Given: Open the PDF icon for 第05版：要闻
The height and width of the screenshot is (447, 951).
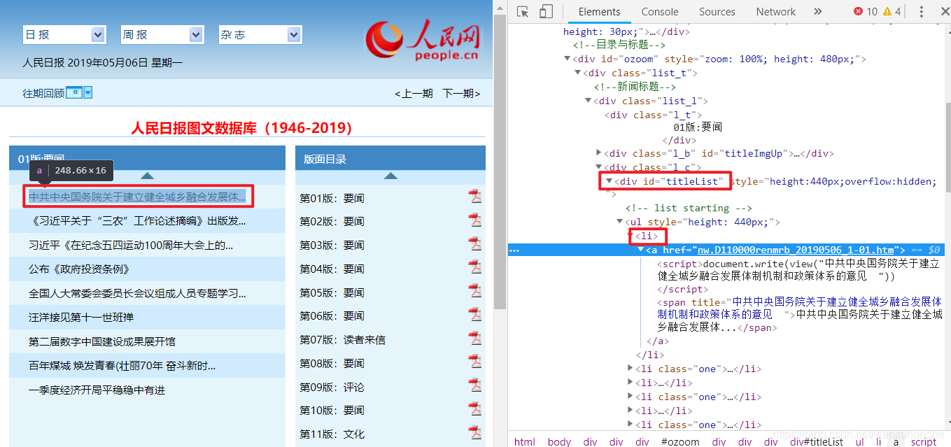Looking at the screenshot, I should tap(476, 291).
